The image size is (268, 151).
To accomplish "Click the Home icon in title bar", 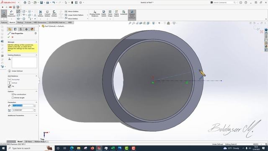I will click(x=25, y=3).
